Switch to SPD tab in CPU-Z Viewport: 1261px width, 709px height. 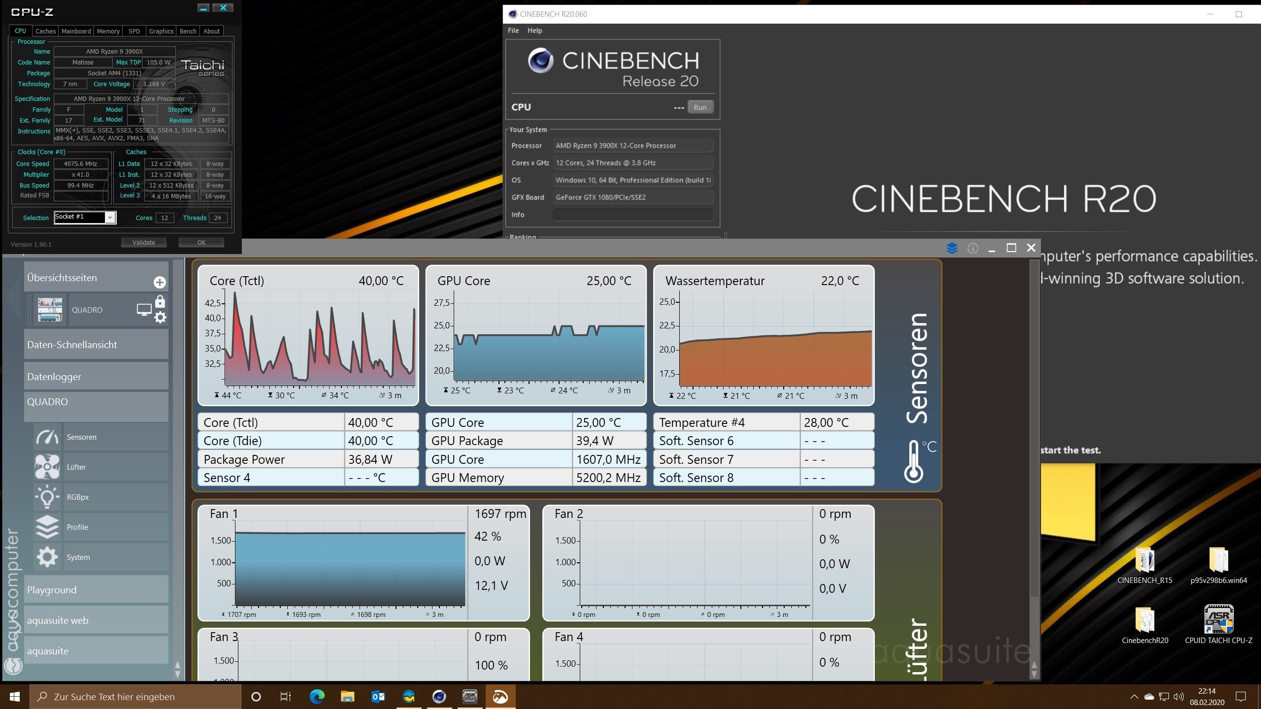[134, 31]
